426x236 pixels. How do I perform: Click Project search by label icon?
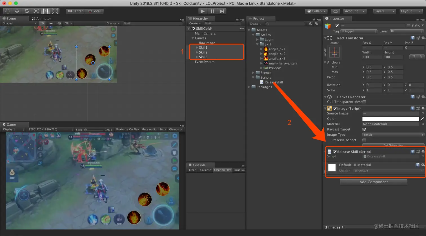click(x=316, y=24)
